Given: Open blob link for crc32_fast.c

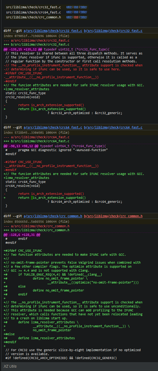Looking at the screenshot, I should point(76,7).
